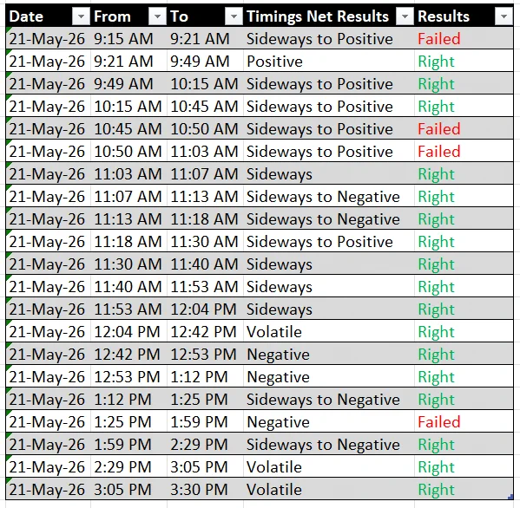Select the 9:21 AM From cell
The height and width of the screenshot is (508, 520).
click(128, 62)
